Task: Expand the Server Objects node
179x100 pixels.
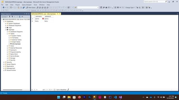Action: [x=4, y=64]
